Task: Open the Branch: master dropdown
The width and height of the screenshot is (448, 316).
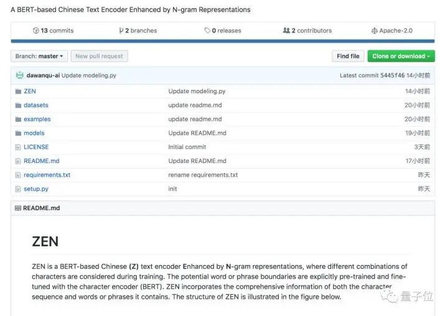Action: pos(39,56)
